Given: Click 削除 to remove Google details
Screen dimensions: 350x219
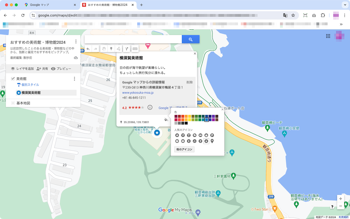Looking at the screenshot, I should 189,82.
